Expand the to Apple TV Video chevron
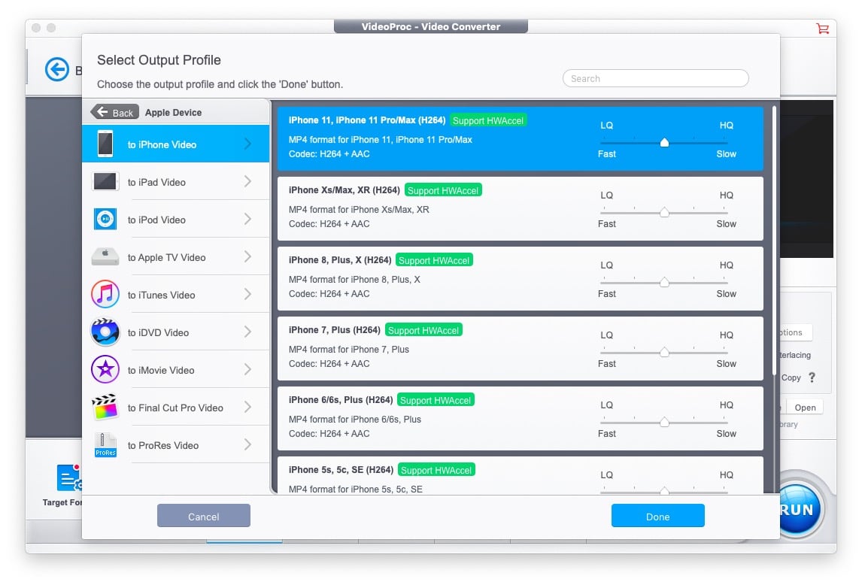 [248, 256]
